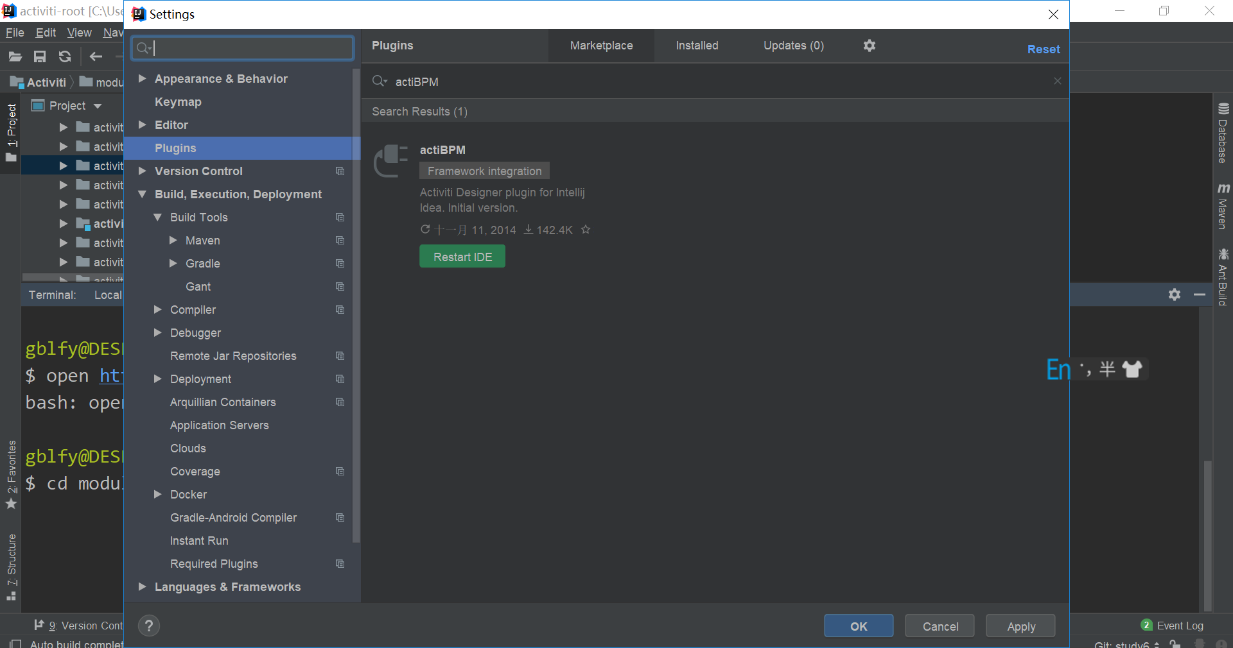The image size is (1233, 648).
Task: Expand the Docker settings node
Action: pos(158,494)
